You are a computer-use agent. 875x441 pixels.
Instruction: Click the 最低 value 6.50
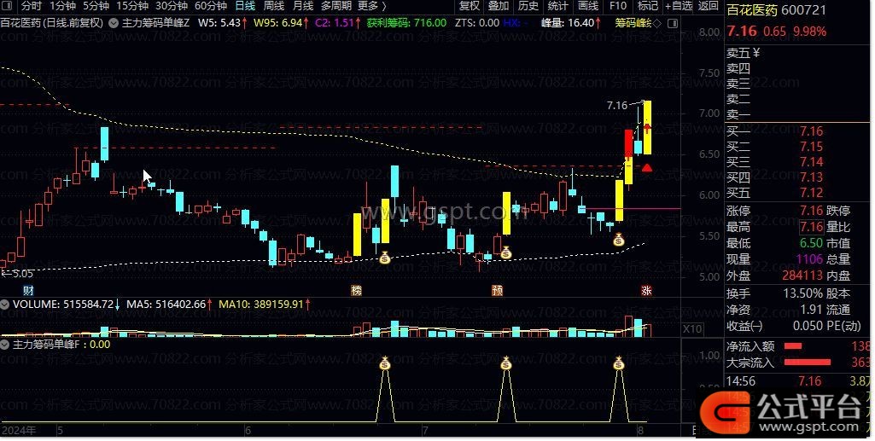[x=811, y=243]
